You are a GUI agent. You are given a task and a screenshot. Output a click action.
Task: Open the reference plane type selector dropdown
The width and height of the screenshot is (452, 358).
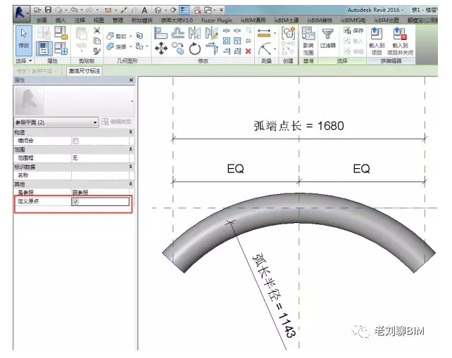tap(56, 122)
